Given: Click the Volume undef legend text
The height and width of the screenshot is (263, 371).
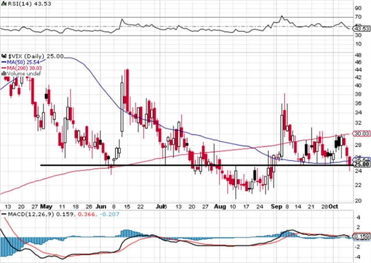Looking at the screenshot, I should (21, 73).
